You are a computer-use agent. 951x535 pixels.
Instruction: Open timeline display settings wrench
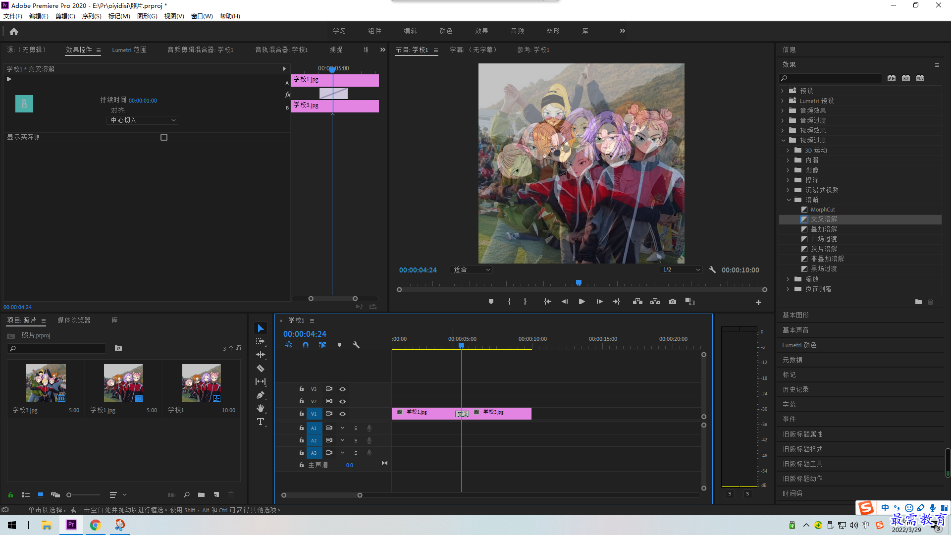coord(356,345)
